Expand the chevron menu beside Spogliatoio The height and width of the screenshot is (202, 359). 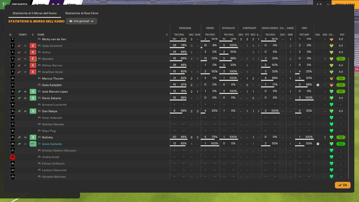(x=328, y=4)
